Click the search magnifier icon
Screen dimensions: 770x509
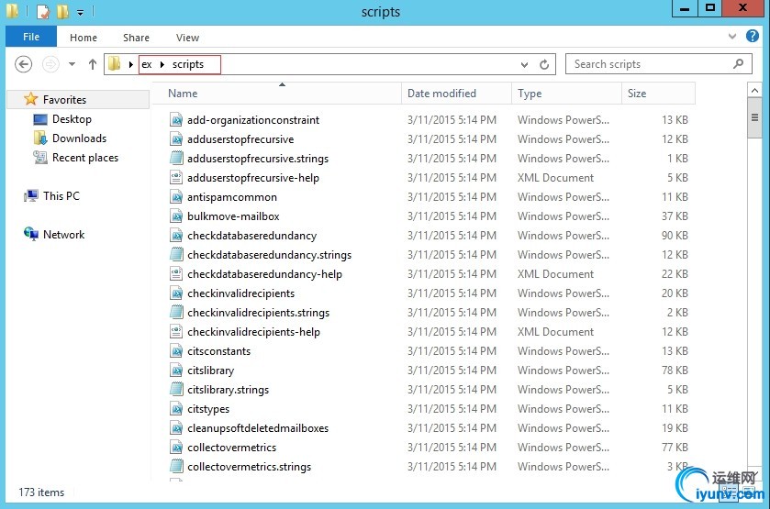tap(738, 64)
